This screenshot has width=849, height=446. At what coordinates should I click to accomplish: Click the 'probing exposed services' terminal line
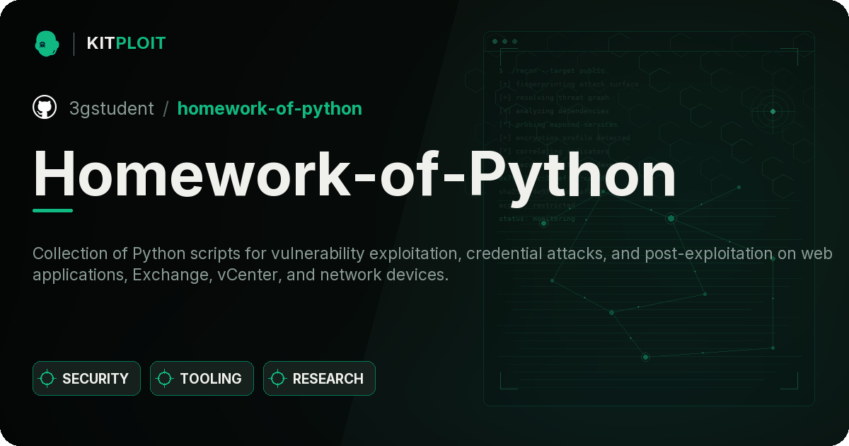[558, 125]
